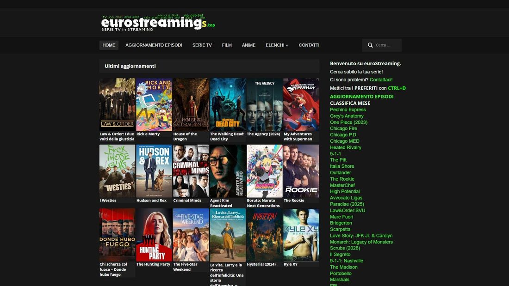Open the Scarpetta sidebar link
Image resolution: width=509 pixels, height=286 pixels.
[x=340, y=229]
